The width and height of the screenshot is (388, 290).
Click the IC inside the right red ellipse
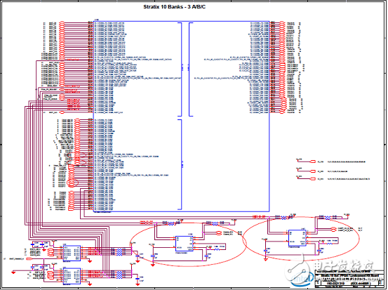297,238
